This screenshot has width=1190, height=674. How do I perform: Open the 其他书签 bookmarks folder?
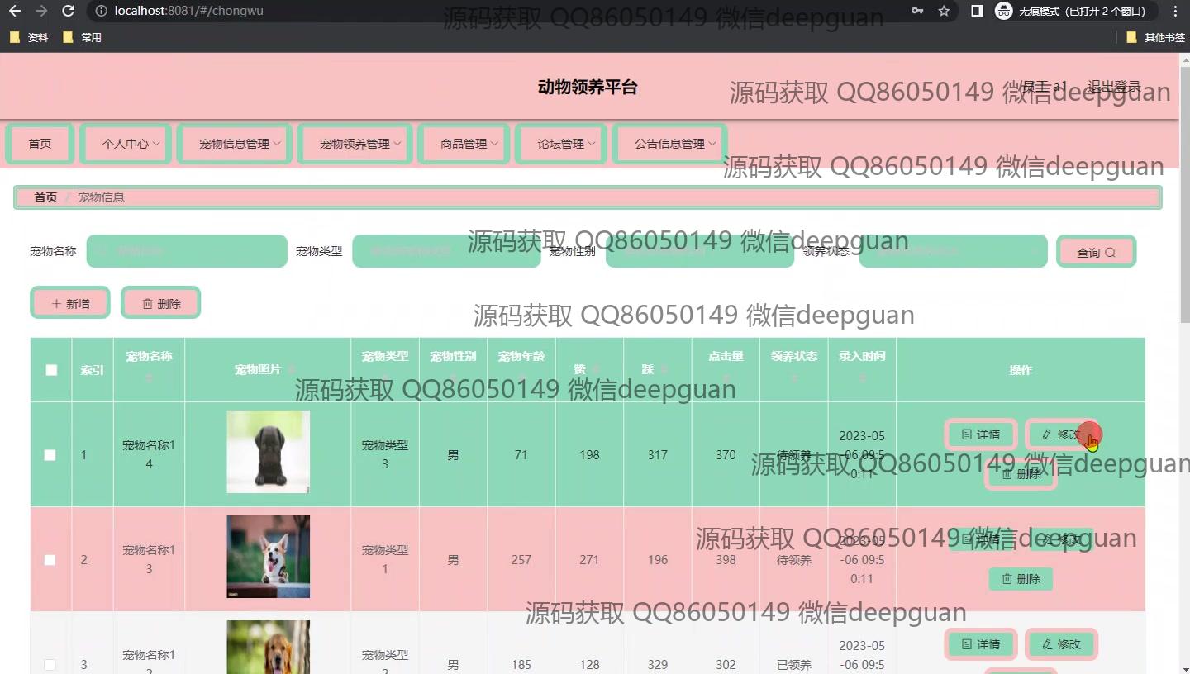coord(1155,37)
